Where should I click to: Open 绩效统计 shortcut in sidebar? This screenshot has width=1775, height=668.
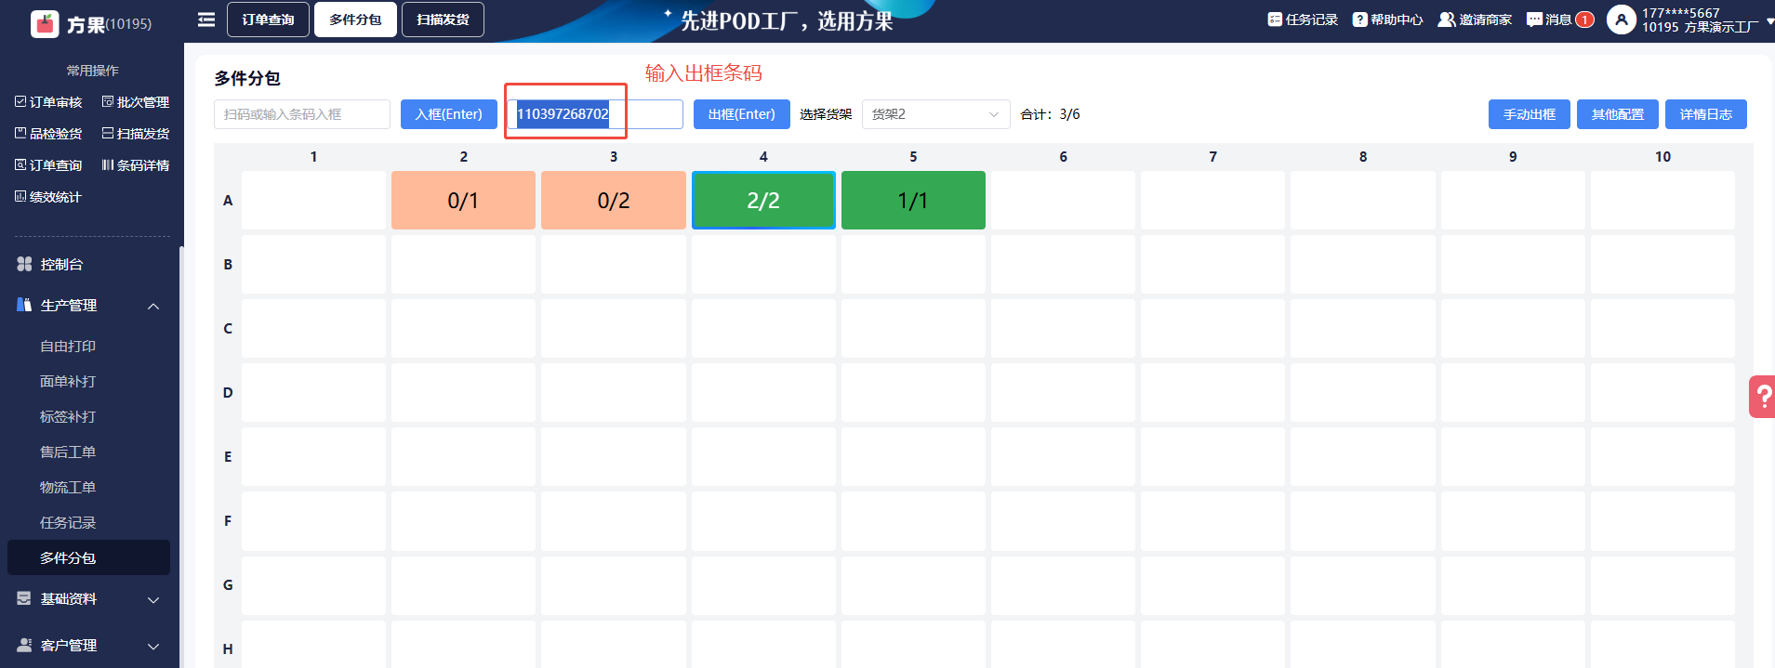[48, 197]
